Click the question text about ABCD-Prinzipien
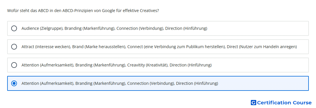The height and width of the screenshot is (108, 316). tap(83, 11)
